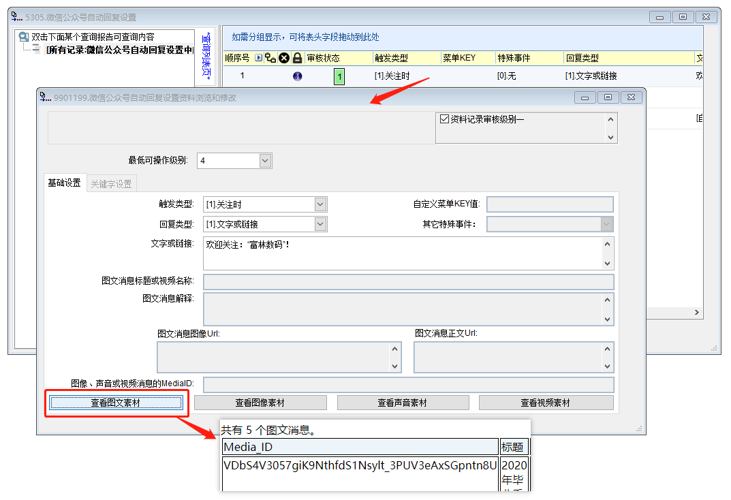Click the record list icon beside 所有记录
Screen dimensions: 731x500
tap(36, 49)
